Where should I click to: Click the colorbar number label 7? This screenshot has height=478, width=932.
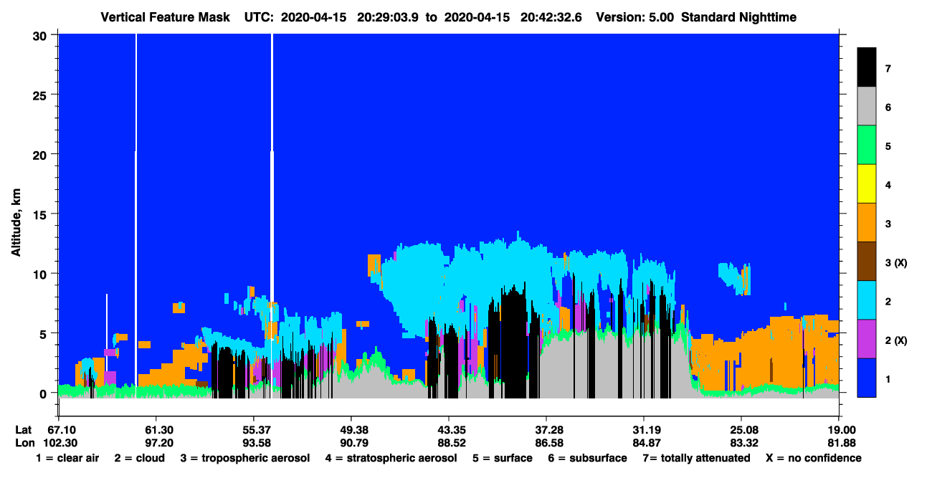coord(888,69)
